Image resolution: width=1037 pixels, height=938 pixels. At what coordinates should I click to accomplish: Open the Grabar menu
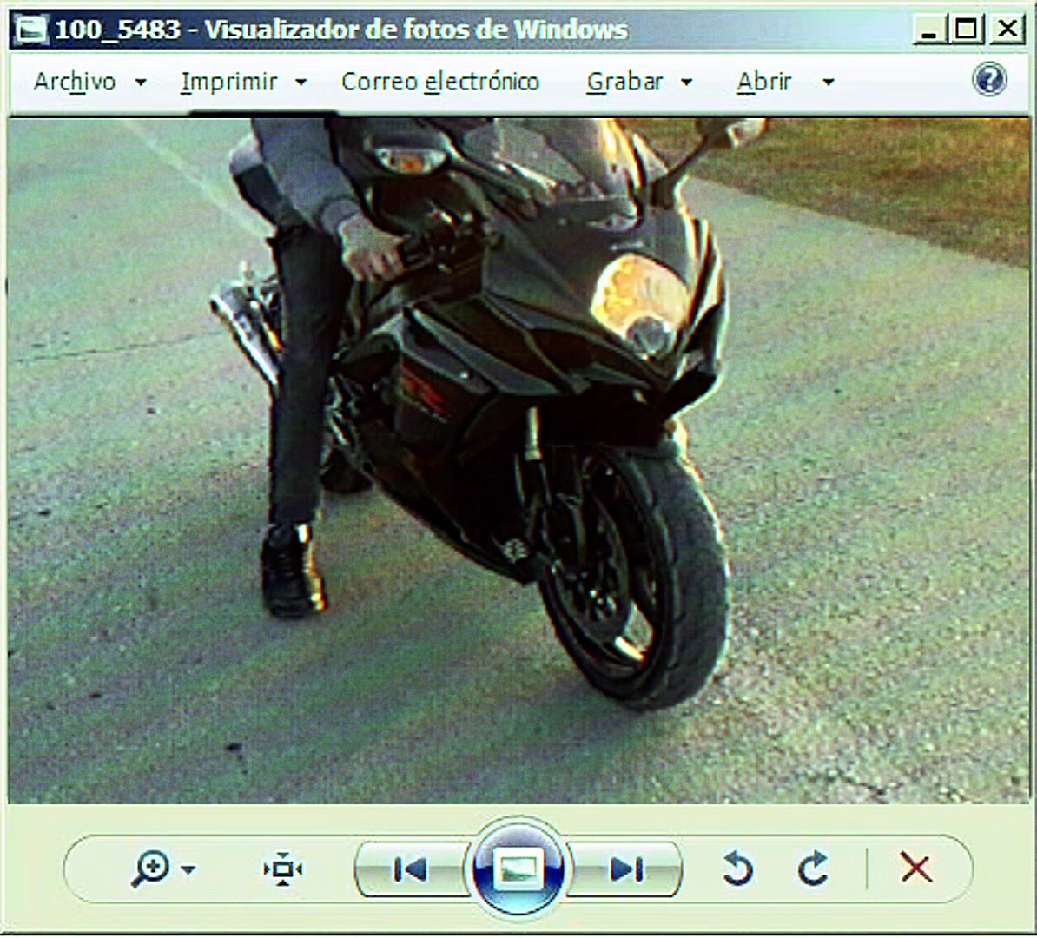pyautogui.click(x=624, y=82)
